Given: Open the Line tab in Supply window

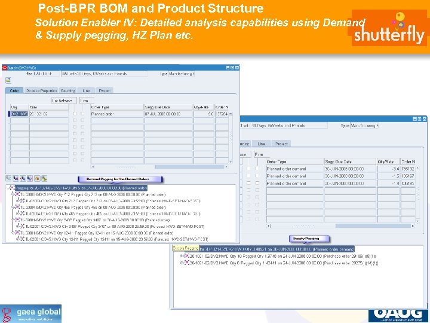Looking at the screenshot, I should [x=86, y=91].
